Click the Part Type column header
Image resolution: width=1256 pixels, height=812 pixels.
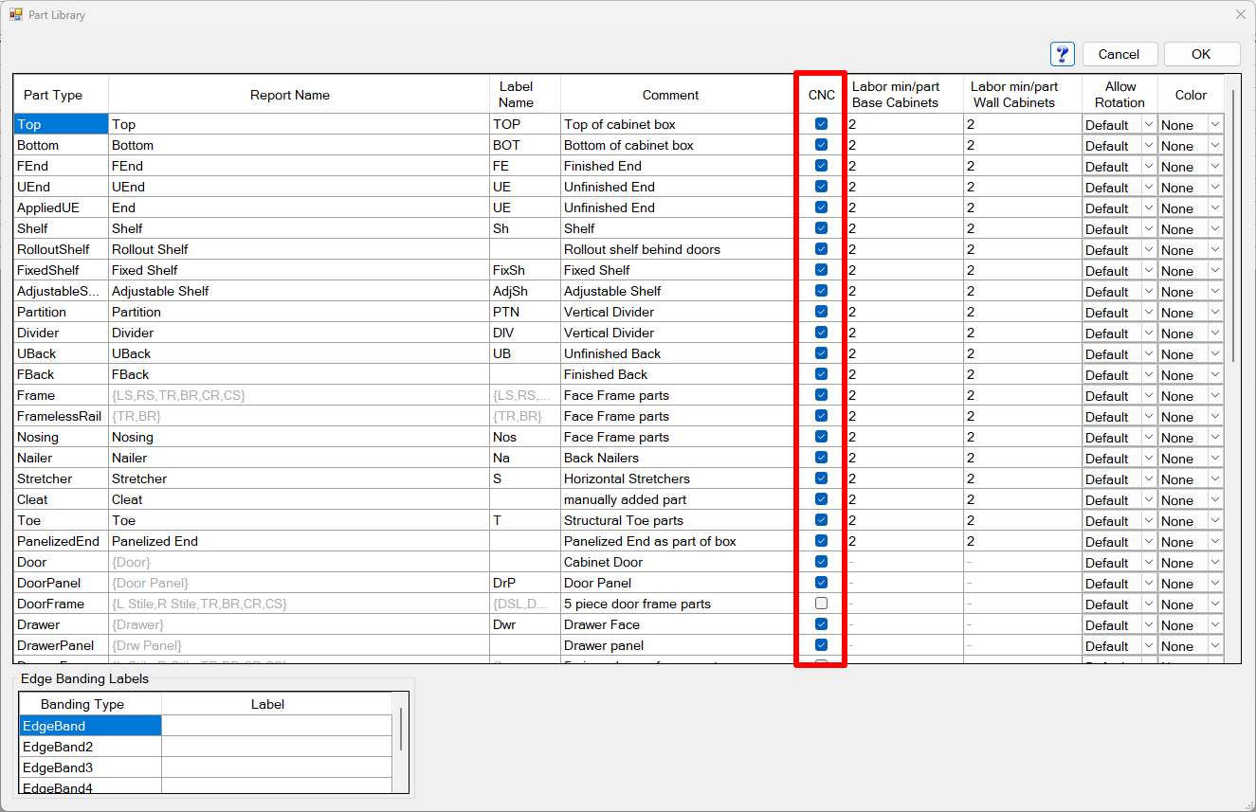coord(53,95)
